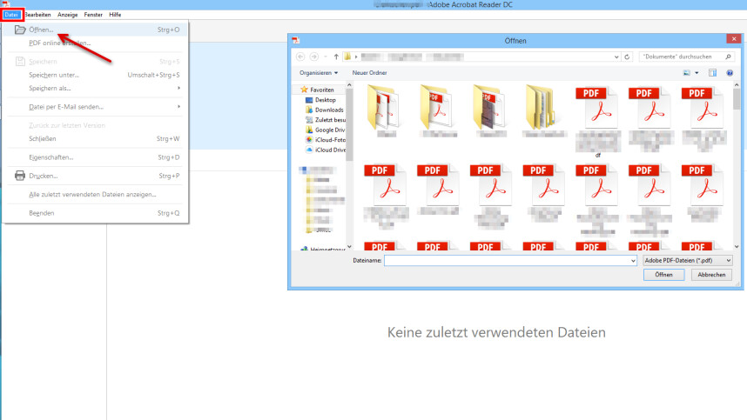Open the Adobe PDF-Dateien file type combo box
Screen dimensions: 747x420
click(x=688, y=261)
